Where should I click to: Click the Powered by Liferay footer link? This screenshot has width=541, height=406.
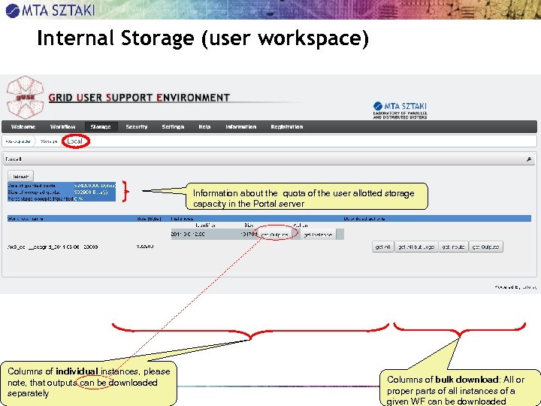[515, 287]
